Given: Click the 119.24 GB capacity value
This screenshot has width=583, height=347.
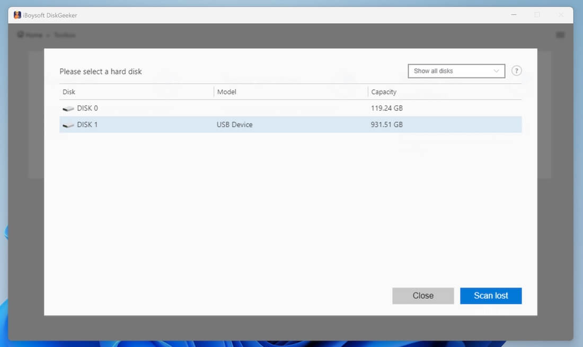Looking at the screenshot, I should (x=387, y=108).
